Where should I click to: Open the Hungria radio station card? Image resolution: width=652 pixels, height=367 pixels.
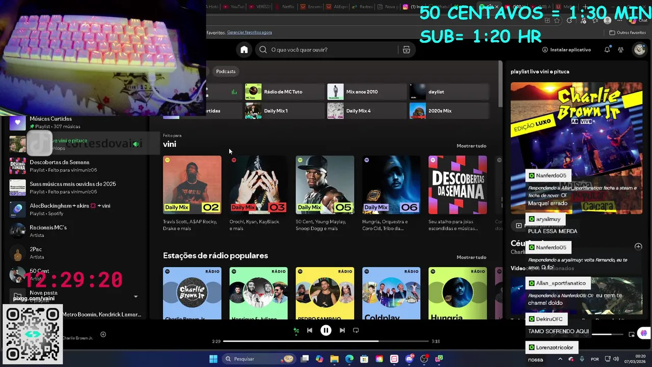click(x=457, y=293)
